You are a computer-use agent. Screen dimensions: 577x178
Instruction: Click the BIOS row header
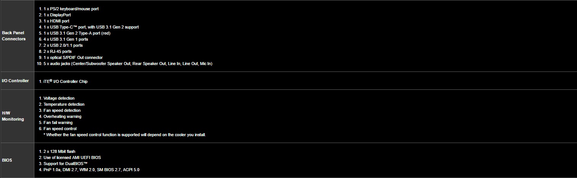(7, 160)
